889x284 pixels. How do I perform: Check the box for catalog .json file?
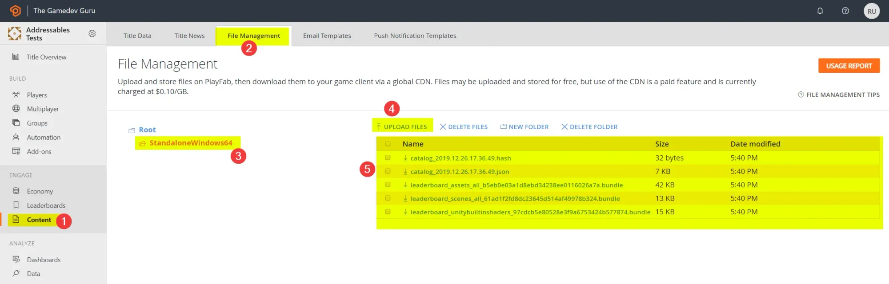(388, 171)
